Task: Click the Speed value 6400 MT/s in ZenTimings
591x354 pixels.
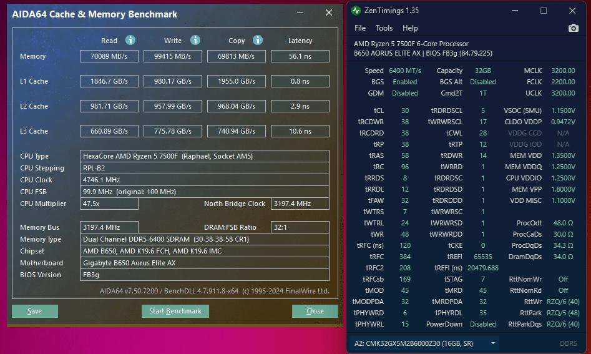Action: coord(405,71)
